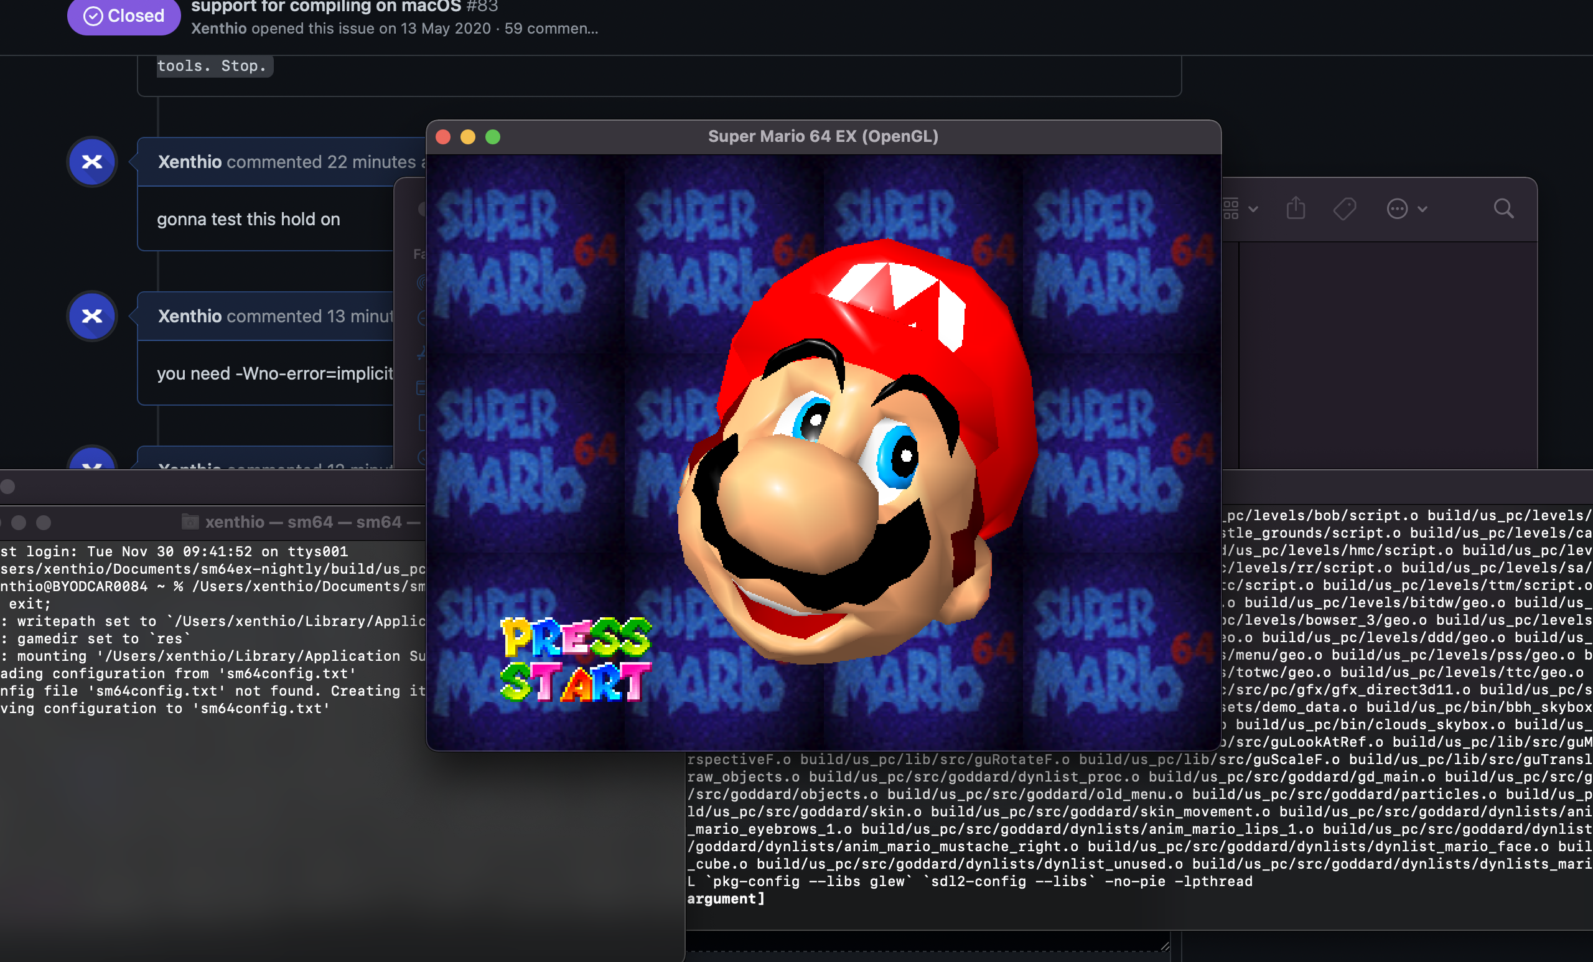
Task: Expand the chevron next to the group view icon
Action: (1254, 209)
